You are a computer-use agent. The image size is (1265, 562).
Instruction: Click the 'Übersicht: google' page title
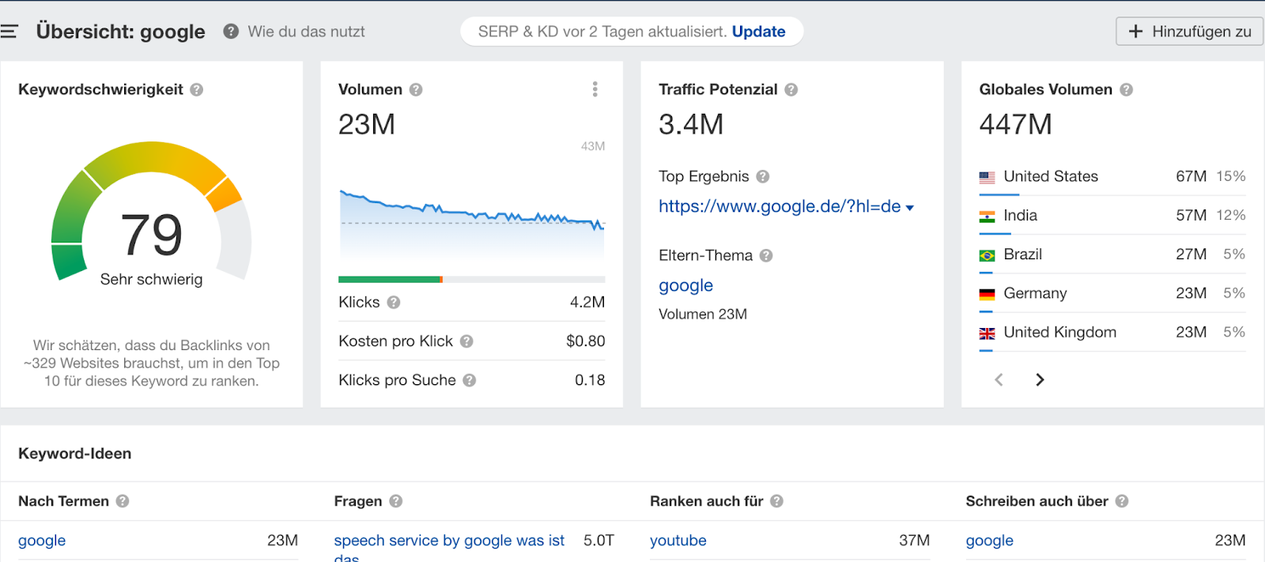click(120, 32)
